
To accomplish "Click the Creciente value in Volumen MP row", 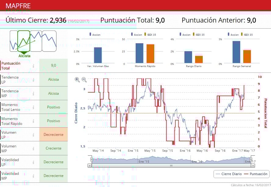I will [53, 148].
